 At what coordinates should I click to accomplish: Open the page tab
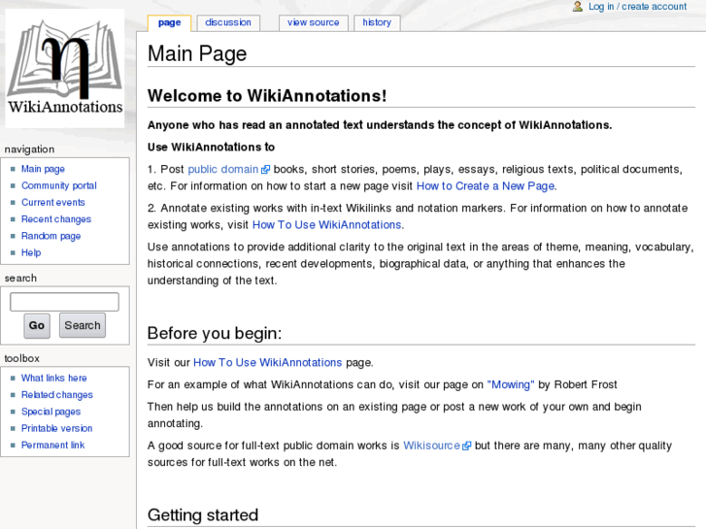[x=169, y=22]
